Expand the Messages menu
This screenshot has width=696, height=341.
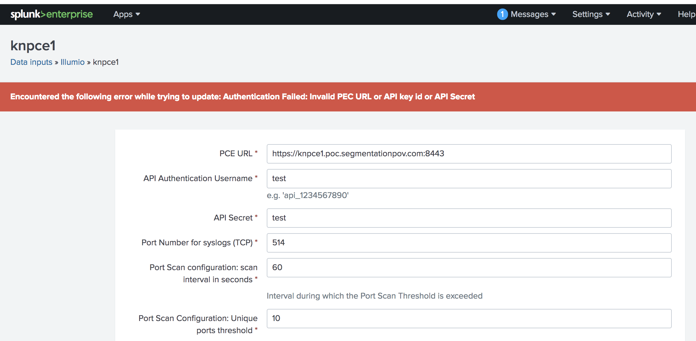(533, 14)
